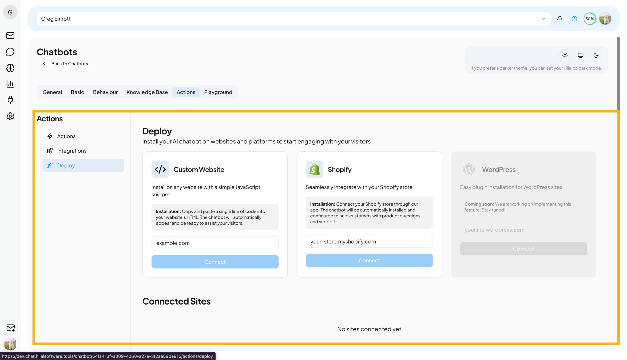
Task: Select the system theme monitor toggle
Action: pos(580,55)
